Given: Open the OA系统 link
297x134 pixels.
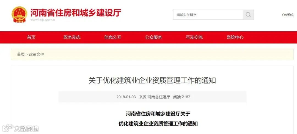Looking at the screenshot, I should click(x=288, y=15).
